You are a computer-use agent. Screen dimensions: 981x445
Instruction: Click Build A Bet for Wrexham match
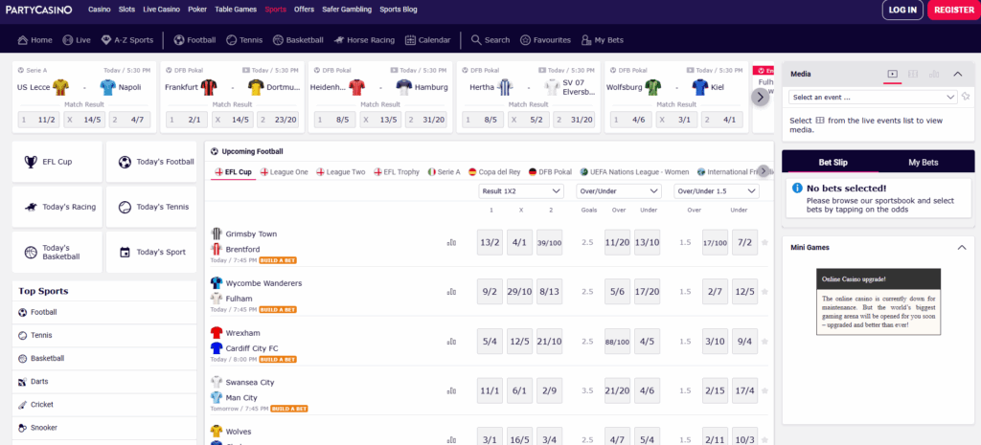278,360
